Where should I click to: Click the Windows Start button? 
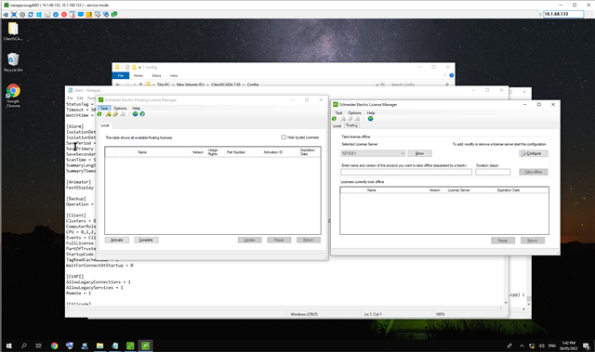(x=8, y=345)
